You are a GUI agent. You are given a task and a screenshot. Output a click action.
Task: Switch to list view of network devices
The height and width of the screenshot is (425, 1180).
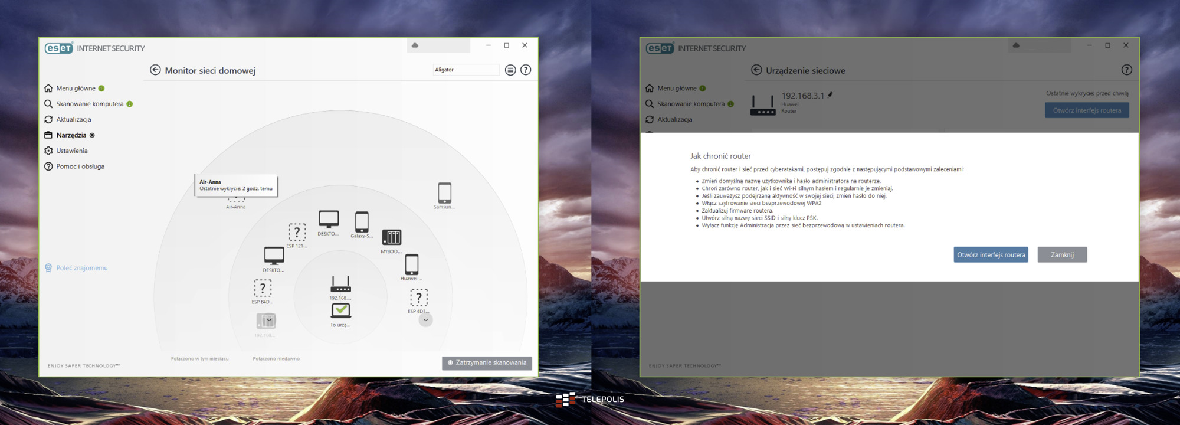[510, 70]
